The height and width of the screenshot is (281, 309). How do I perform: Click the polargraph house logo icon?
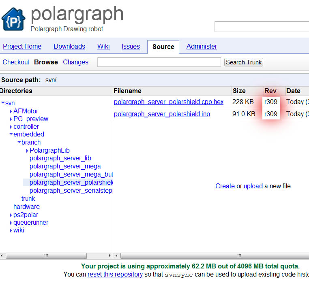[13, 19]
